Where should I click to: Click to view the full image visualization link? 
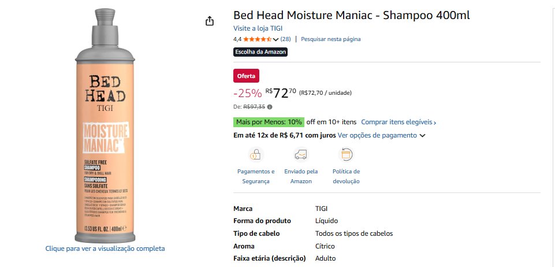pos(105,249)
